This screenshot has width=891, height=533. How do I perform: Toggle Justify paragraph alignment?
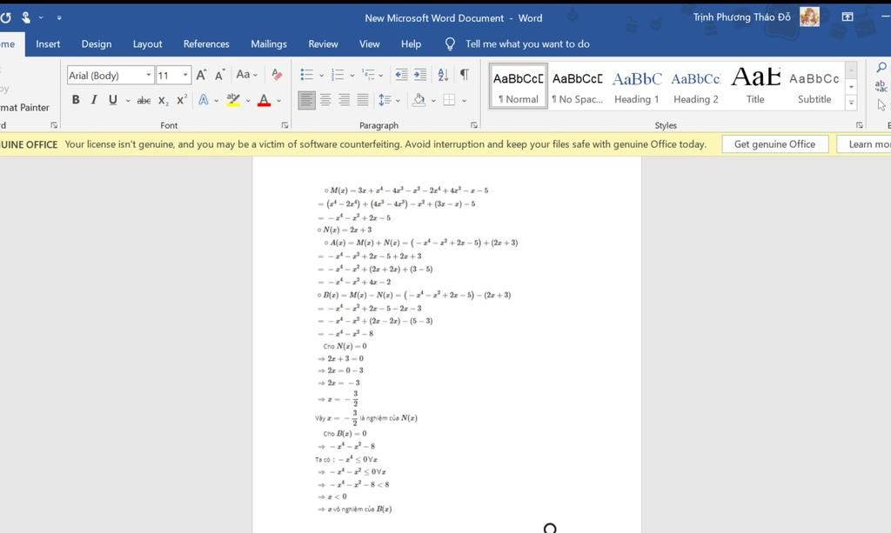pyautogui.click(x=363, y=100)
